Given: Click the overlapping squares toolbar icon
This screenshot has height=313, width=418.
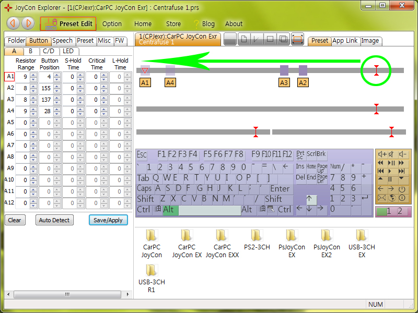Looking at the screenshot, I should (283, 39).
